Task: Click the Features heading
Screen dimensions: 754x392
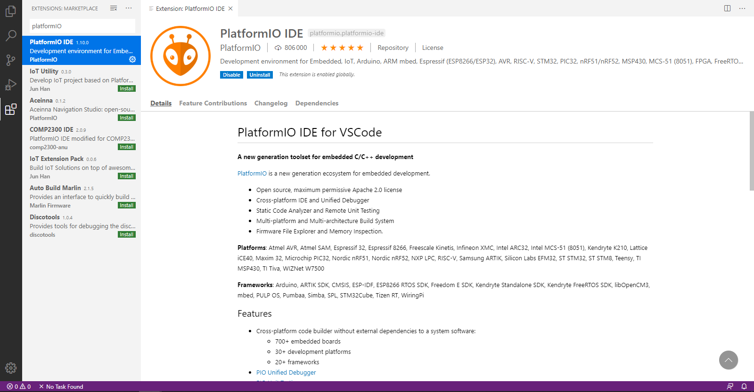Action: coord(254,313)
